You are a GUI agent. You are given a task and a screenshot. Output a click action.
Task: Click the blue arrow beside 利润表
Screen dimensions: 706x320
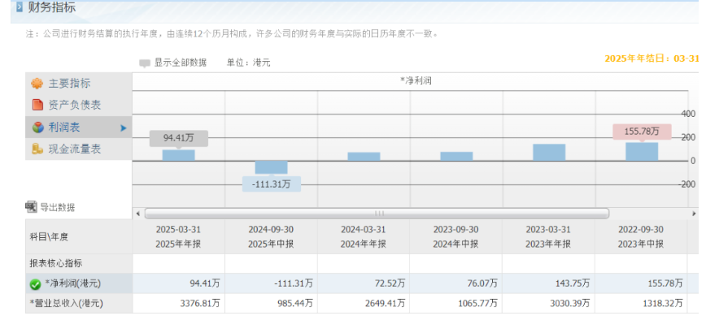coord(124,128)
